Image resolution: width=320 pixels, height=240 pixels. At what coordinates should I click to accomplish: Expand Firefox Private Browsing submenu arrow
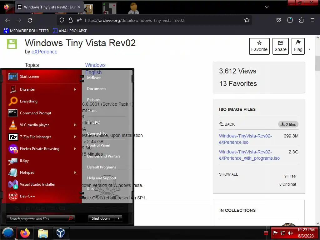tap(75, 148)
